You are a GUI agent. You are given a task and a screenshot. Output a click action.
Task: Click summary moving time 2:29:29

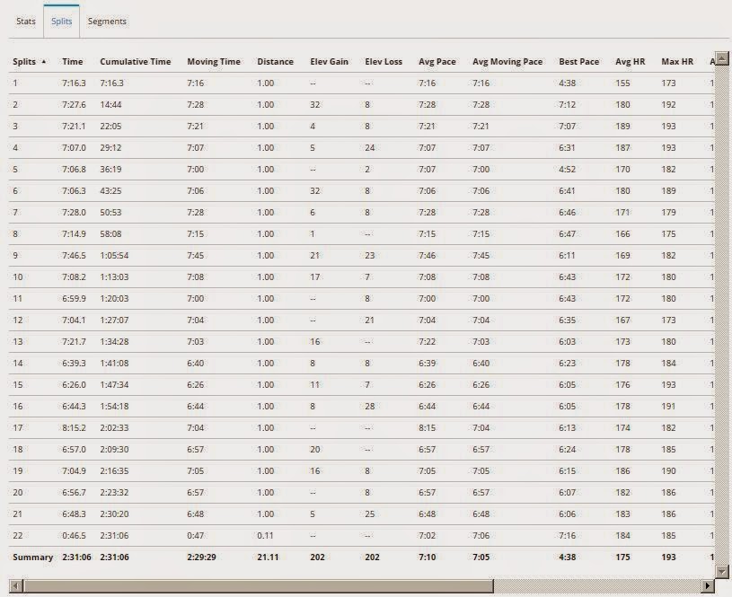[201, 557]
